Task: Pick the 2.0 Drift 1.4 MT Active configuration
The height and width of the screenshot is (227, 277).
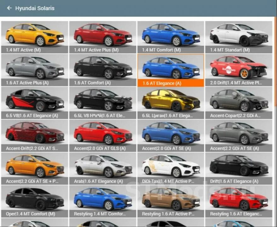Action: click(x=239, y=70)
